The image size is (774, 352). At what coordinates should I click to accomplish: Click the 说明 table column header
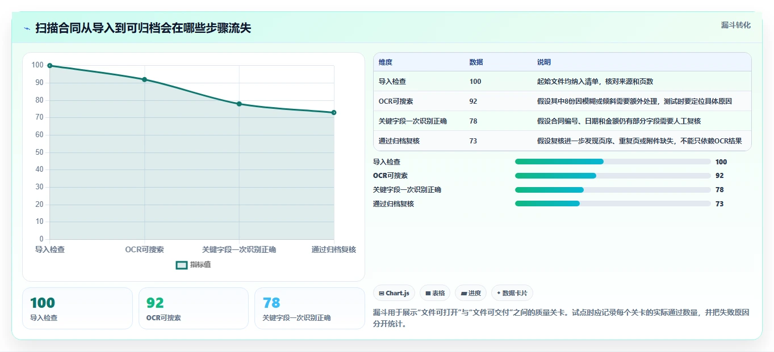[x=544, y=62]
